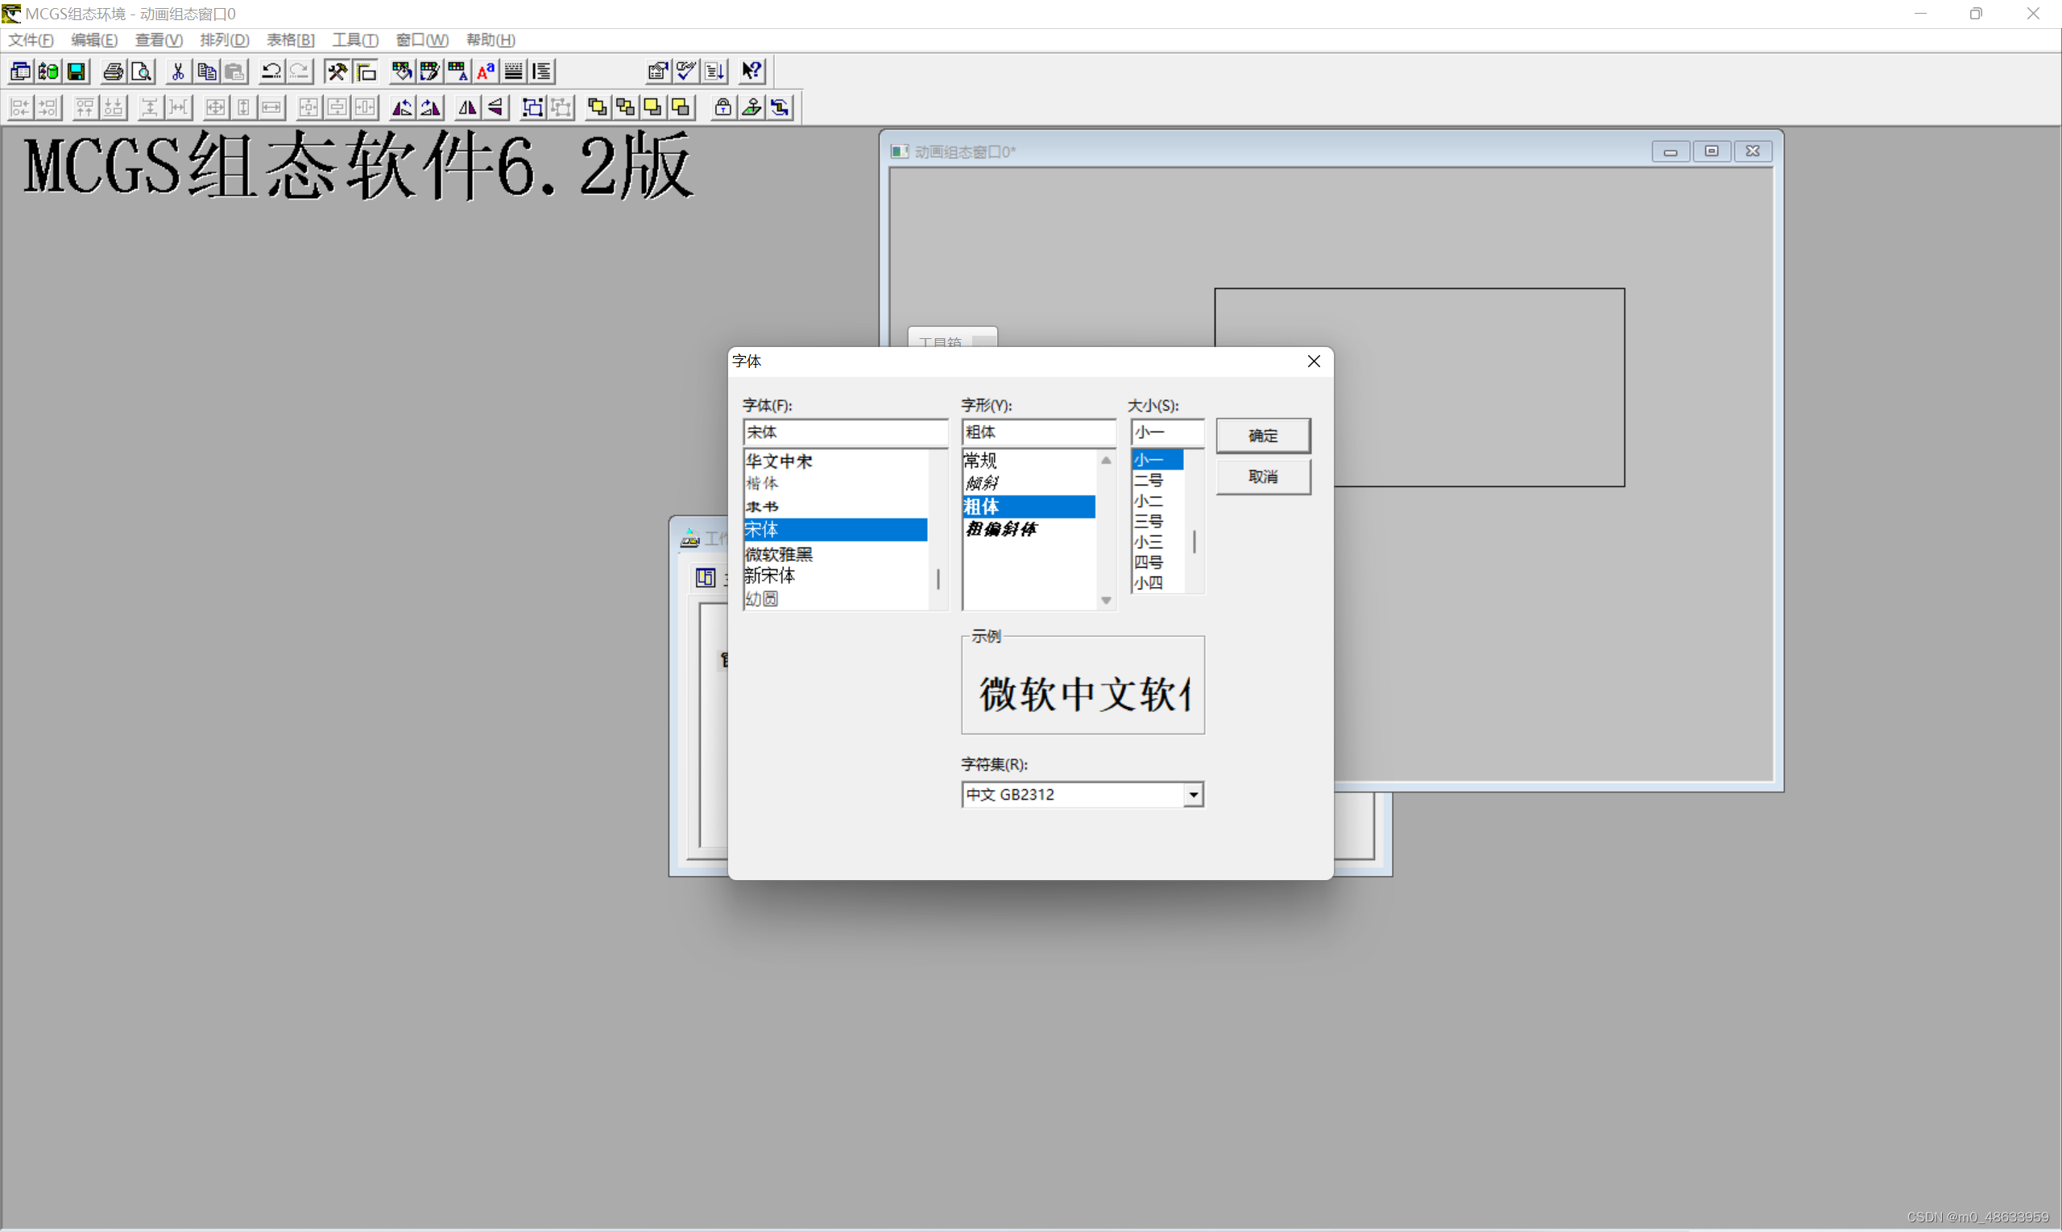Click the 确定 button
The image size is (2062, 1232).
click(x=1262, y=435)
